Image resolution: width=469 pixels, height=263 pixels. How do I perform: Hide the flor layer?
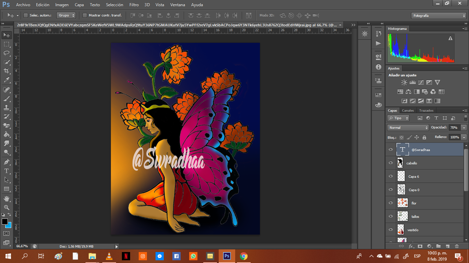click(x=390, y=203)
